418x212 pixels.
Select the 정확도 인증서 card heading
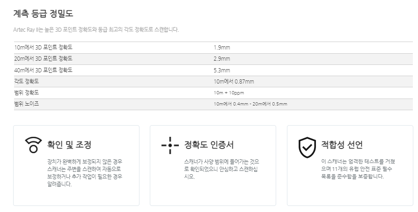coord(209,145)
